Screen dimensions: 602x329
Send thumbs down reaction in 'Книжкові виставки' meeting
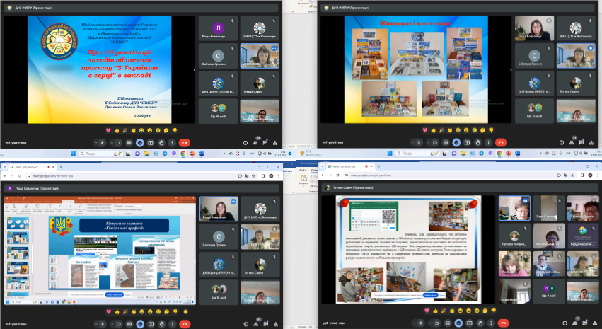pyautogui.click(x=490, y=130)
